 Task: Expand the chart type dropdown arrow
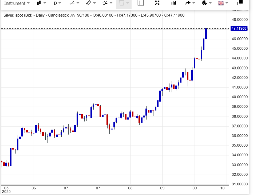coord(45,3)
